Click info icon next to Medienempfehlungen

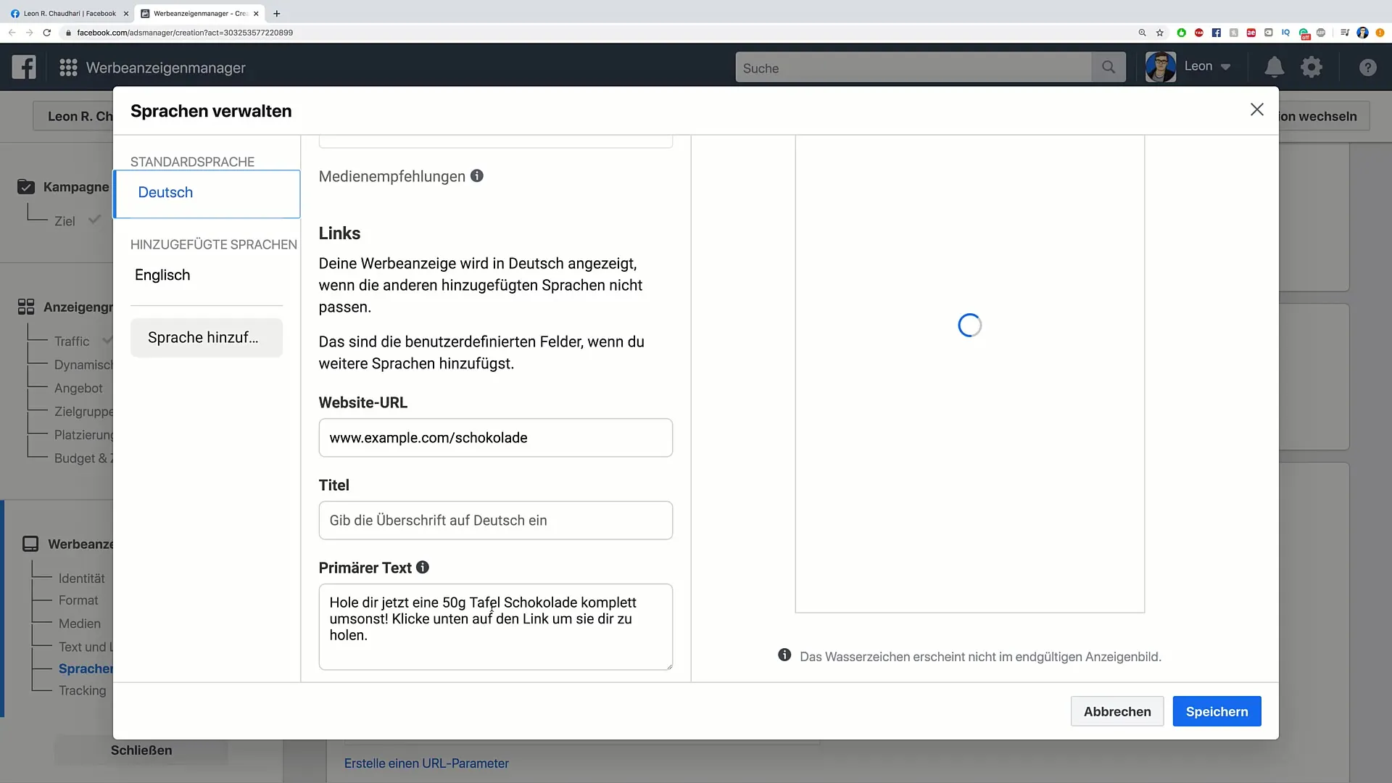pos(477,175)
